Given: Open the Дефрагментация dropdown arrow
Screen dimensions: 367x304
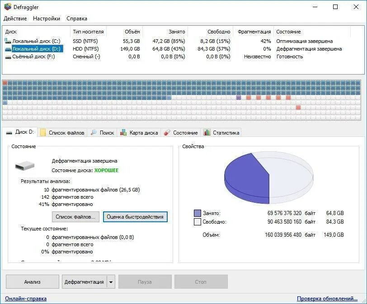Looking at the screenshot, I should tap(111, 282).
